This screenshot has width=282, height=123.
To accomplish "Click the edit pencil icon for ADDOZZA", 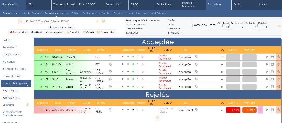I will 41,110.
